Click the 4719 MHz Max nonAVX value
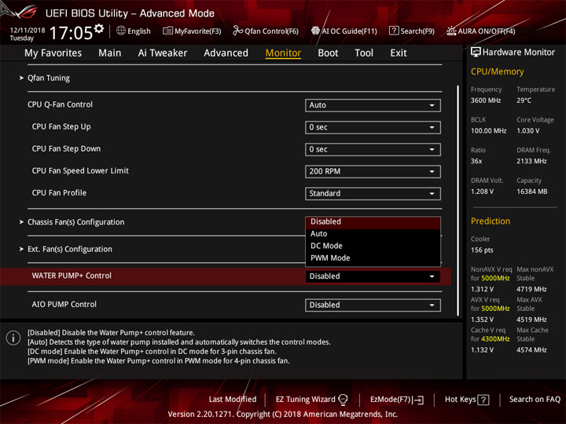This screenshot has height=424, width=566. click(531, 289)
